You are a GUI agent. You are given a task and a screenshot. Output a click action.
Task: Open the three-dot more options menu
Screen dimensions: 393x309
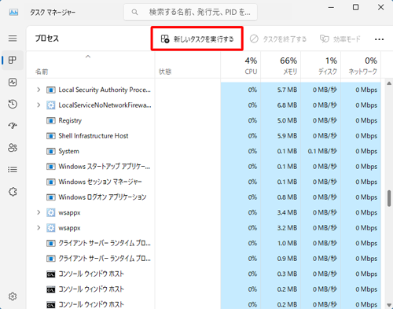click(379, 39)
